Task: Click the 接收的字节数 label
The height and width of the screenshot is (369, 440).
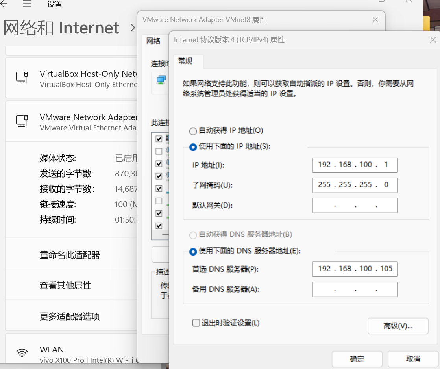Action: click(x=67, y=189)
